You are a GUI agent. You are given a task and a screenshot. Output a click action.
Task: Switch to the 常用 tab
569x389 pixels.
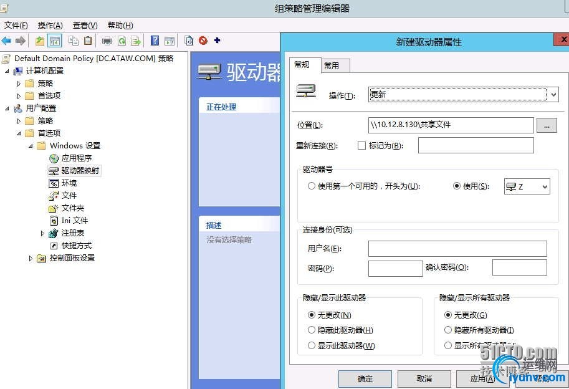point(336,65)
